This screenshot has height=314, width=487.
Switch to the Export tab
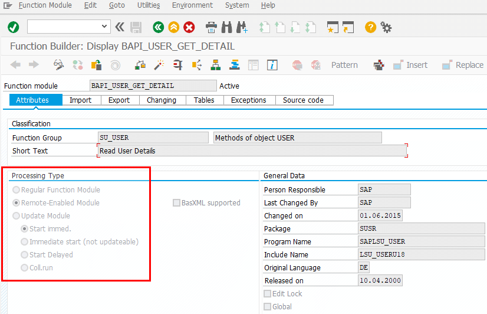(x=120, y=100)
